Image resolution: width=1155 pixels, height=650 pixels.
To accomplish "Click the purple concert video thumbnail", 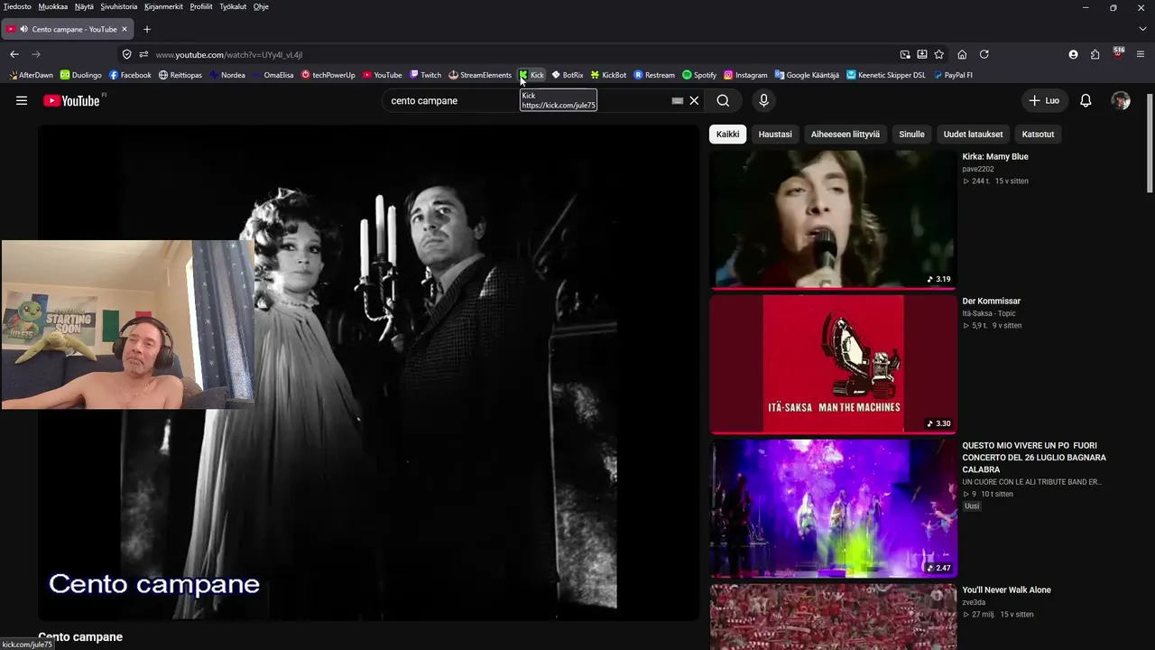I will coord(833,508).
